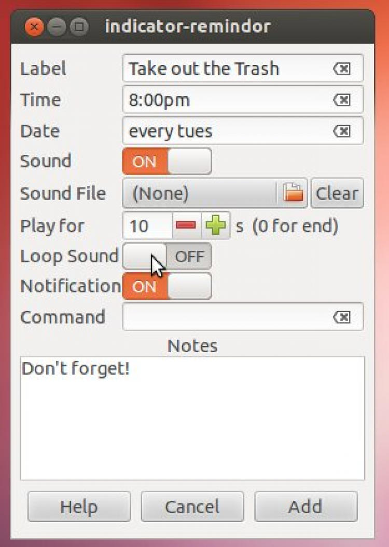Click inside the Notes text area
Viewport: 389px width, 547px height.
click(x=192, y=421)
